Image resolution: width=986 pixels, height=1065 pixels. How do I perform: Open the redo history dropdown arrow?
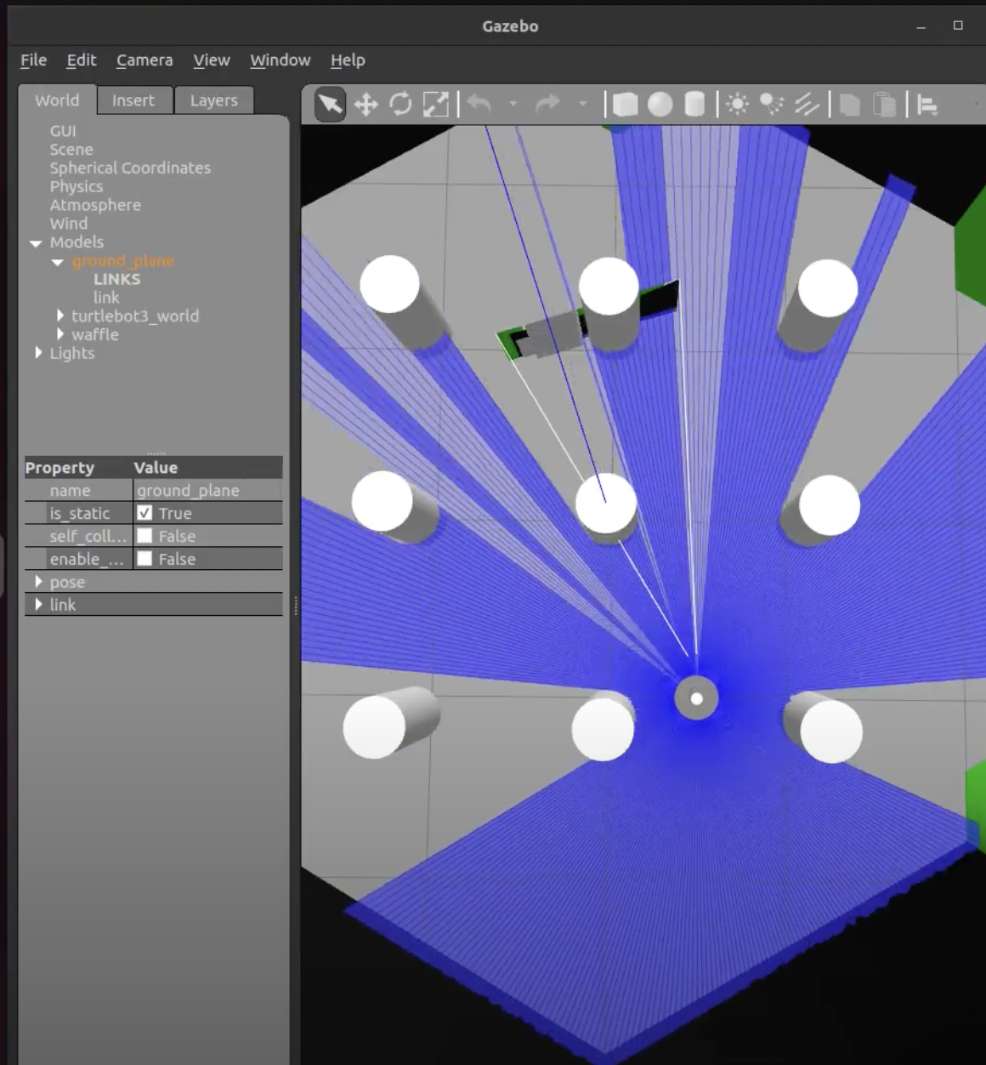click(x=583, y=104)
